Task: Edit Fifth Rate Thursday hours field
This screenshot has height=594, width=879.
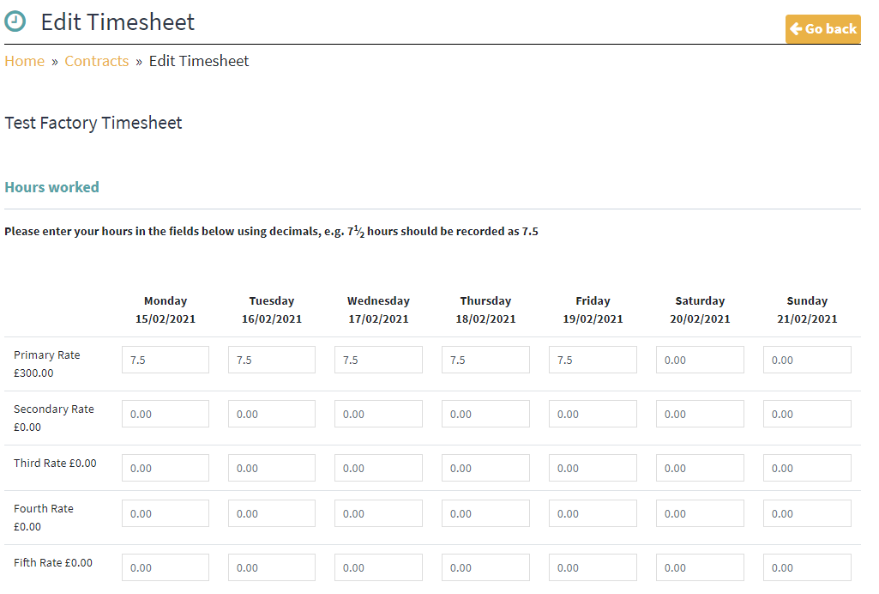Action: (x=485, y=567)
